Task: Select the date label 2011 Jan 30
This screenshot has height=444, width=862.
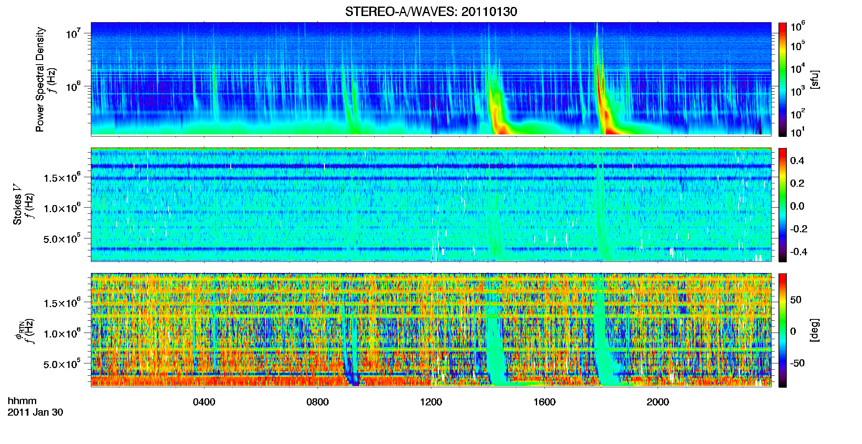Action: click(35, 412)
